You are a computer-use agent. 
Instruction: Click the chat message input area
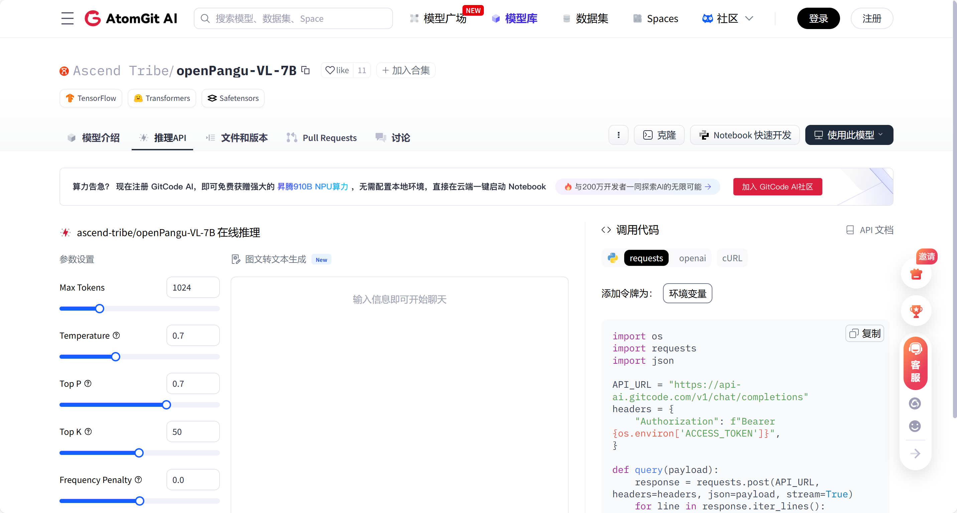coord(399,300)
